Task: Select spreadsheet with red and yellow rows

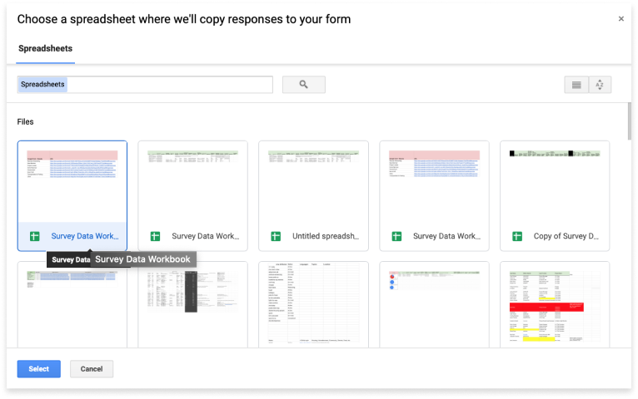Action: (x=555, y=305)
